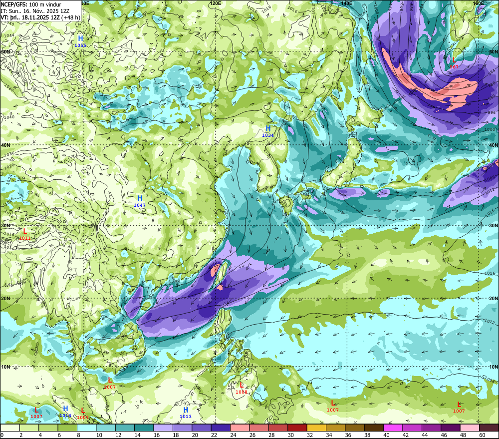499x439 pixels.
Task: Pick the green legend swatch between 6 and 8
Action: pyautogui.click(x=67, y=428)
